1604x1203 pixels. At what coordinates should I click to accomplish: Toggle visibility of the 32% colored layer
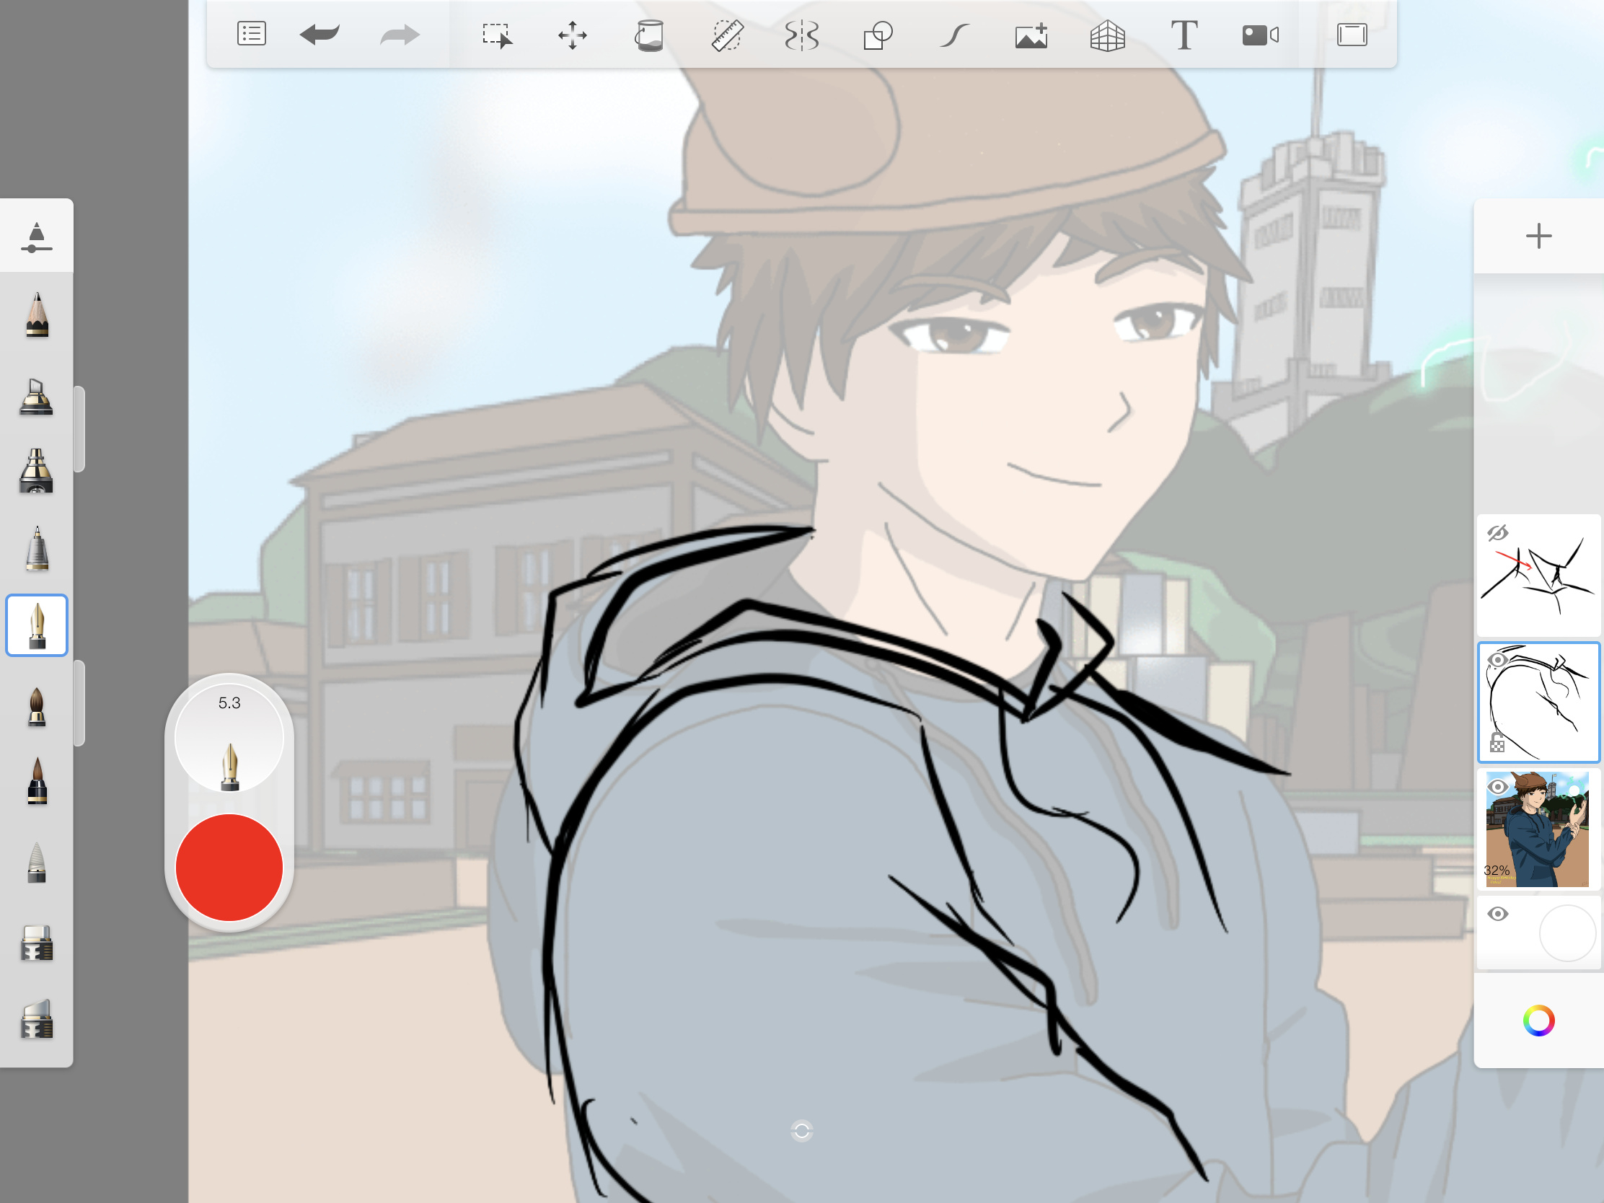(1497, 787)
